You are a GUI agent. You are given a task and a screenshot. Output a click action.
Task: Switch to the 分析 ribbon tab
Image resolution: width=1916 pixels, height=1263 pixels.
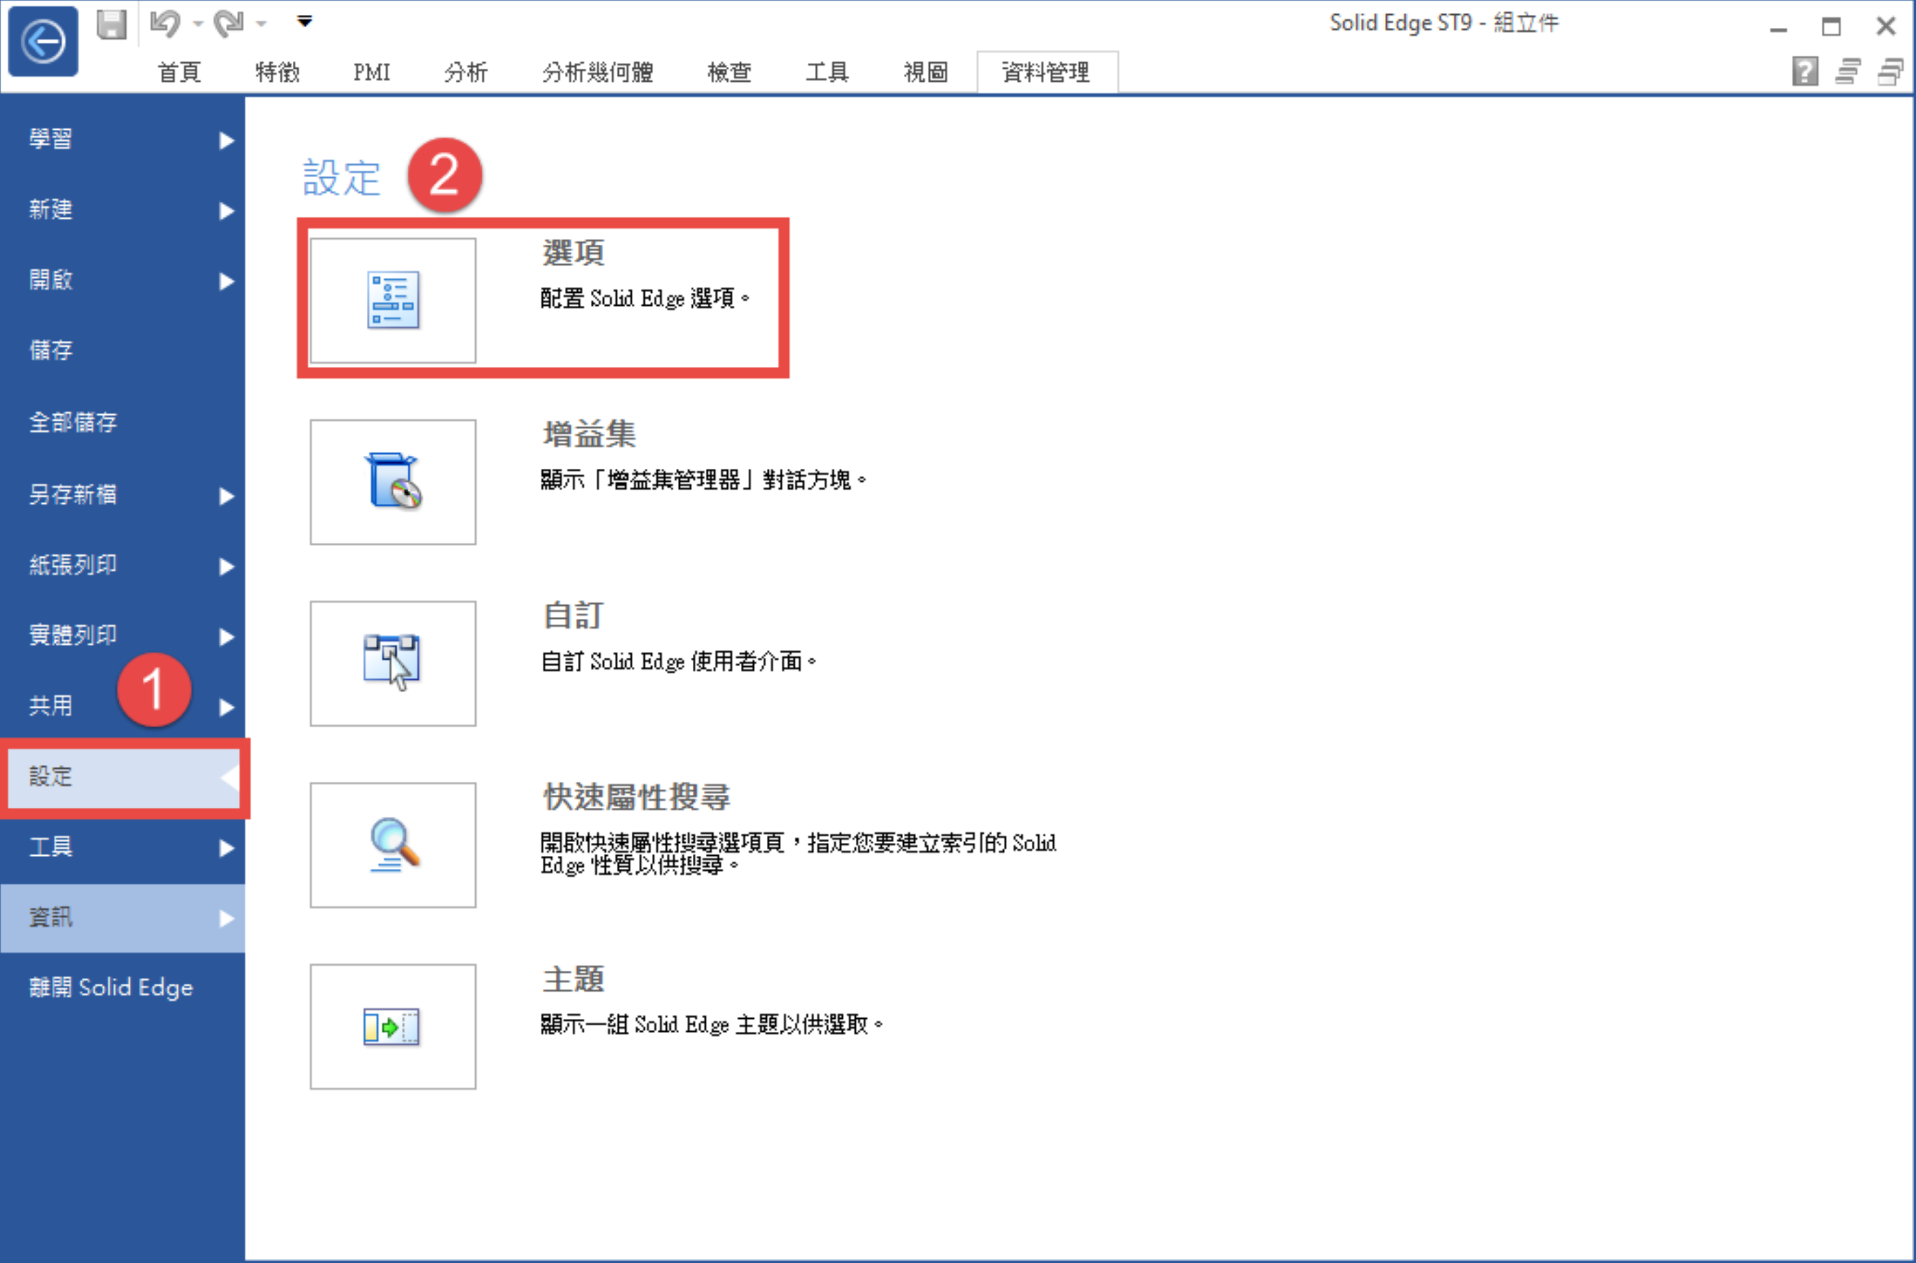click(x=465, y=72)
